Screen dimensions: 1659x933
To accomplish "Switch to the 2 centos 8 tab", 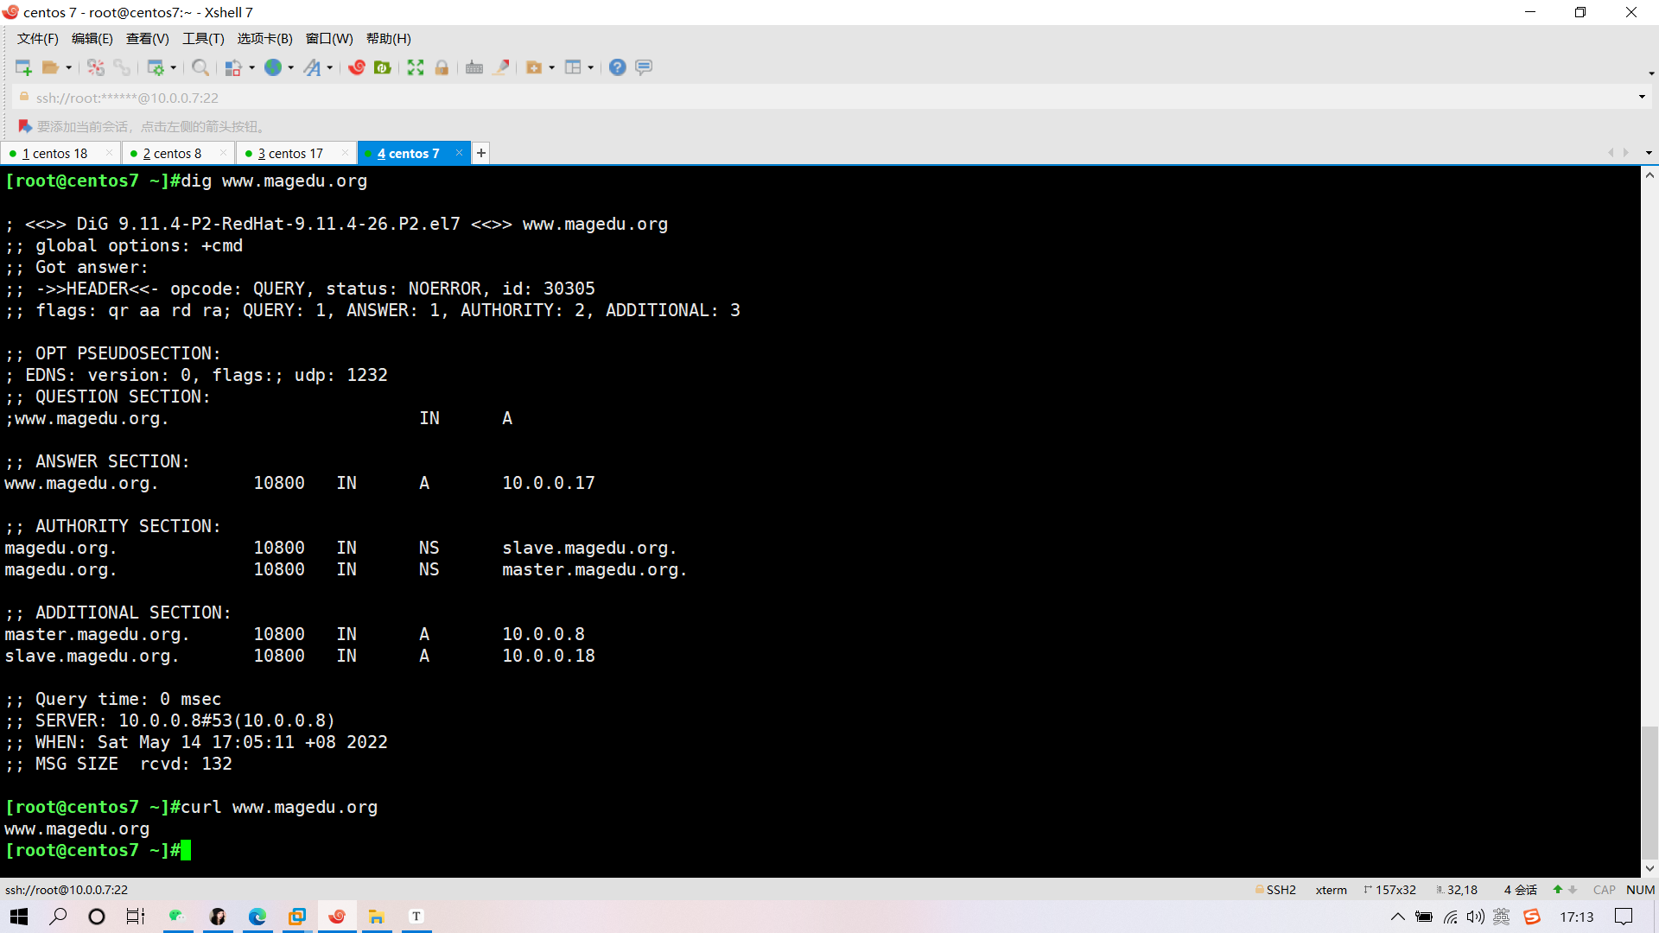I will (x=172, y=153).
